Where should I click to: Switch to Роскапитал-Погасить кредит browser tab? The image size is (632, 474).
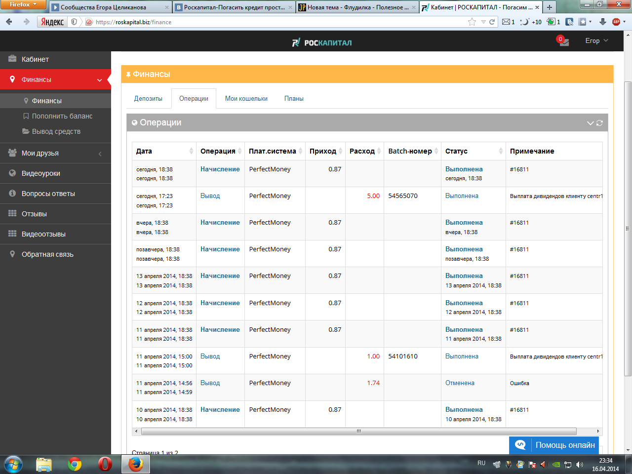tap(234, 7)
